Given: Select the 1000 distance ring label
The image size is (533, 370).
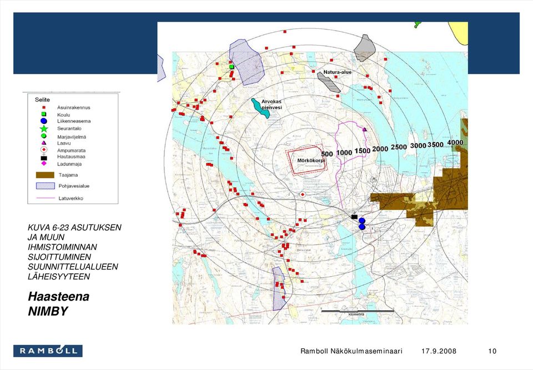Looking at the screenshot, I should tap(344, 153).
